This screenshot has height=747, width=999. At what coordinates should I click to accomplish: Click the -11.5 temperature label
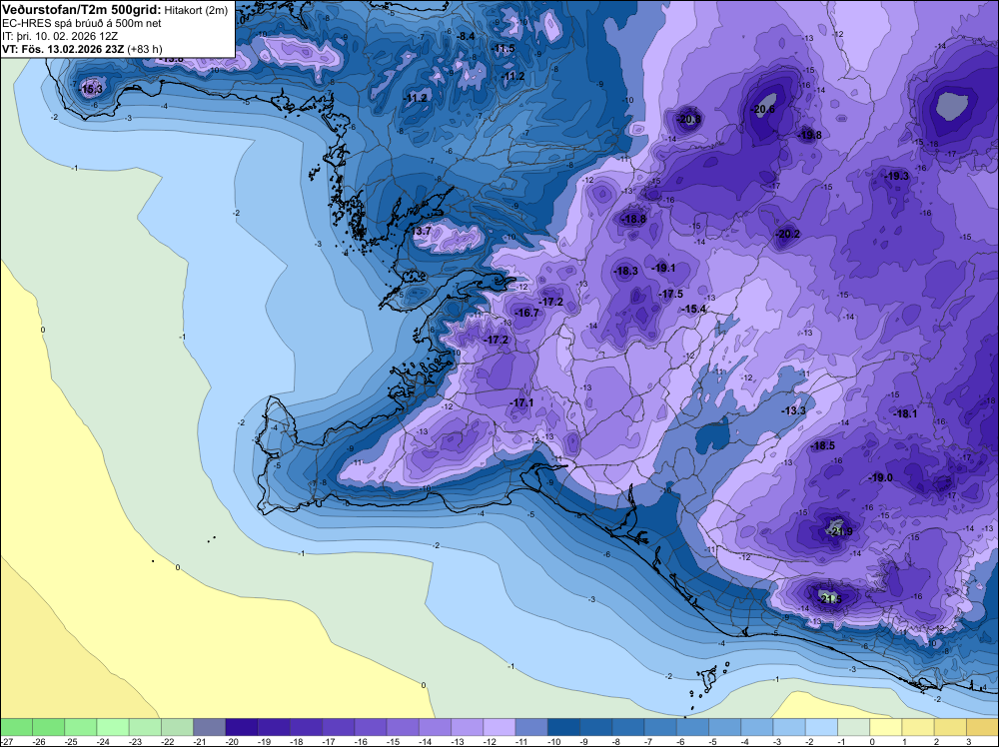point(503,48)
